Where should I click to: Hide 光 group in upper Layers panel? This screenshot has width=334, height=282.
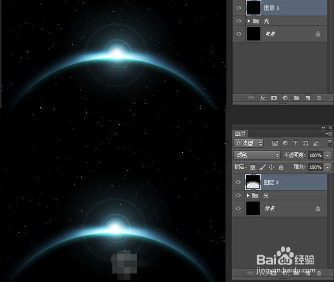click(239, 21)
